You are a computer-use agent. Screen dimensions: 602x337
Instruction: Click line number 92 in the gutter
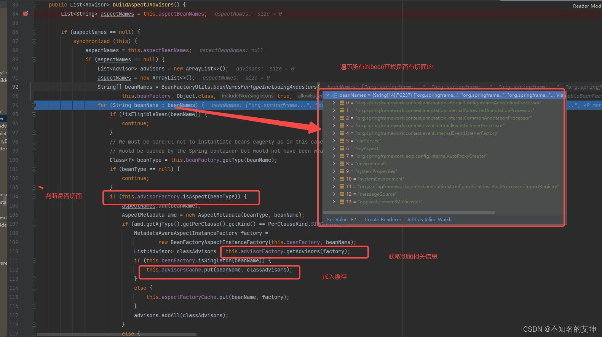coord(15,87)
